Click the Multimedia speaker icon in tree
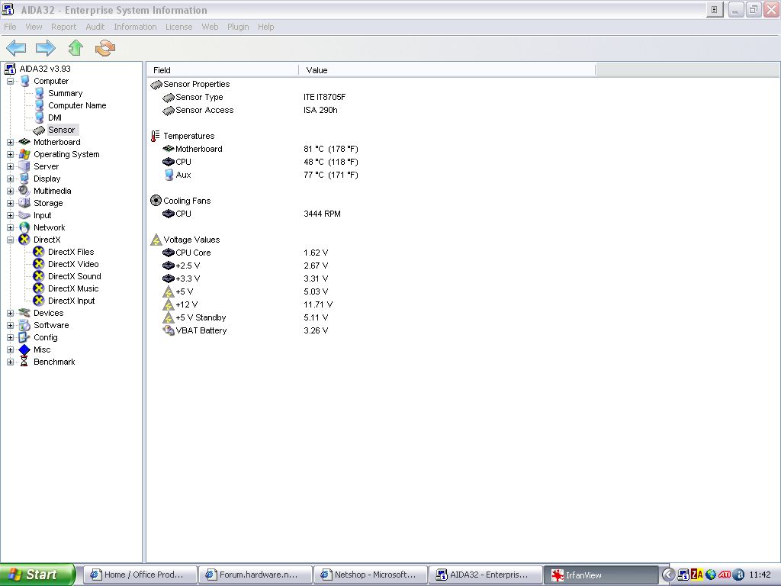Screen dimensions: 781x586 [x=24, y=191]
